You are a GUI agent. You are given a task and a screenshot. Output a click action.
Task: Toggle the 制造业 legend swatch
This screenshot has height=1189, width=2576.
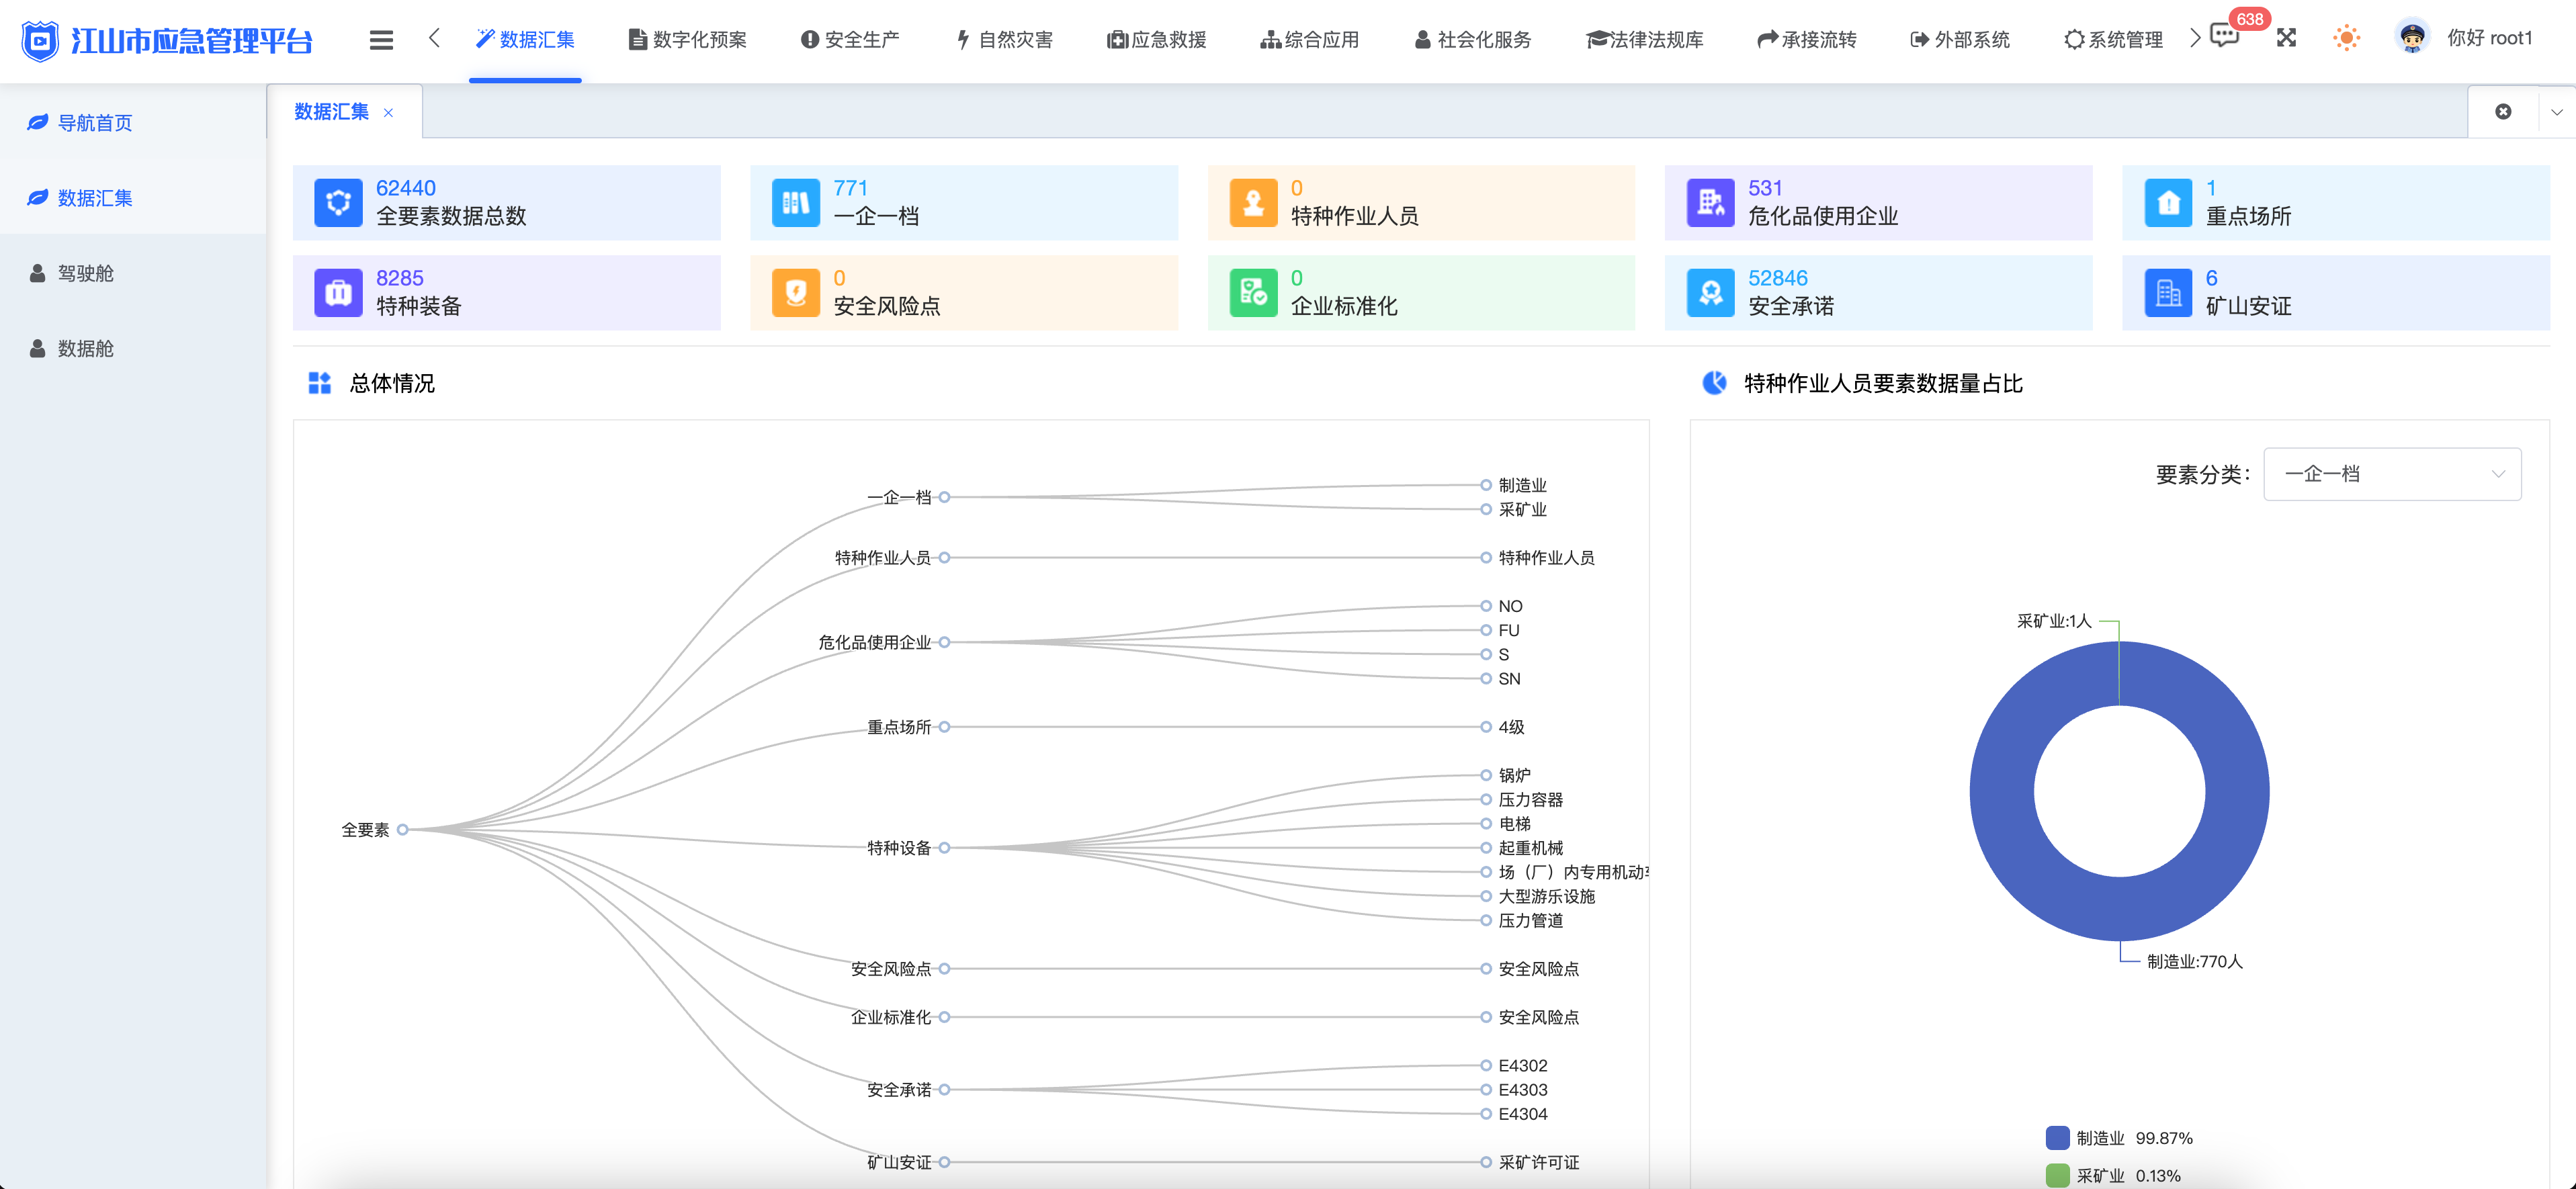pos(2057,1138)
